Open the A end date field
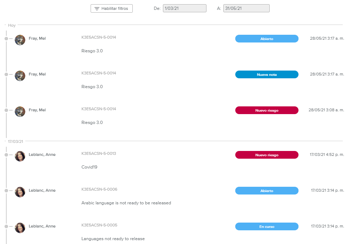The height and width of the screenshot is (244, 348). point(246,8)
